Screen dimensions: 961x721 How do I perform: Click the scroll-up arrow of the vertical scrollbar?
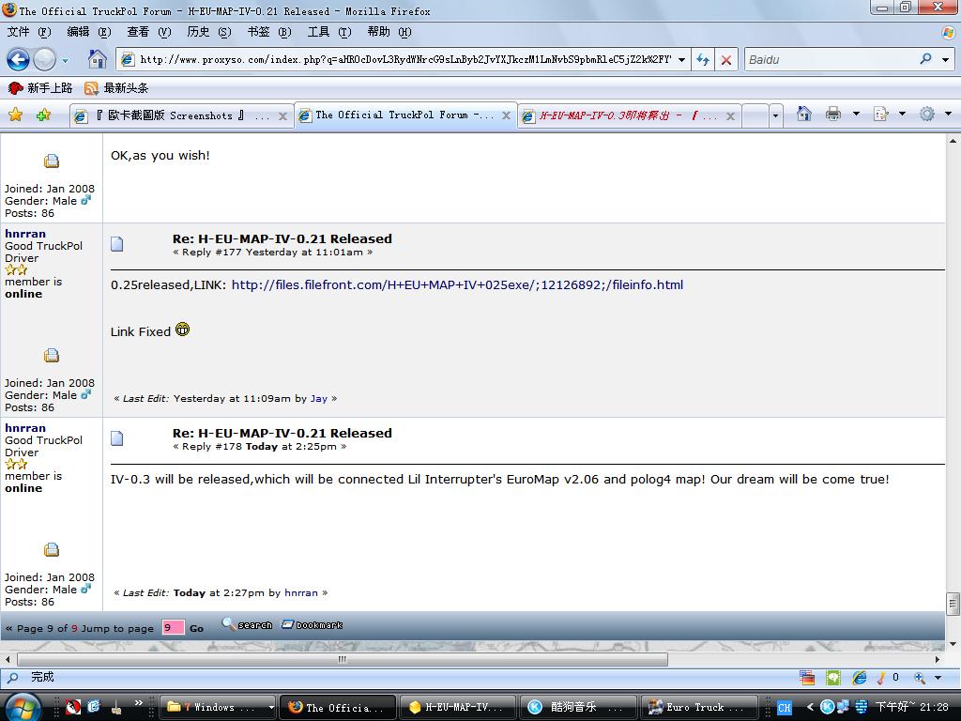pos(953,141)
